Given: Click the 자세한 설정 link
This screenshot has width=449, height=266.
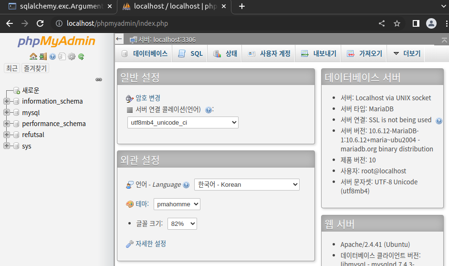Looking at the screenshot, I should pos(151,244).
